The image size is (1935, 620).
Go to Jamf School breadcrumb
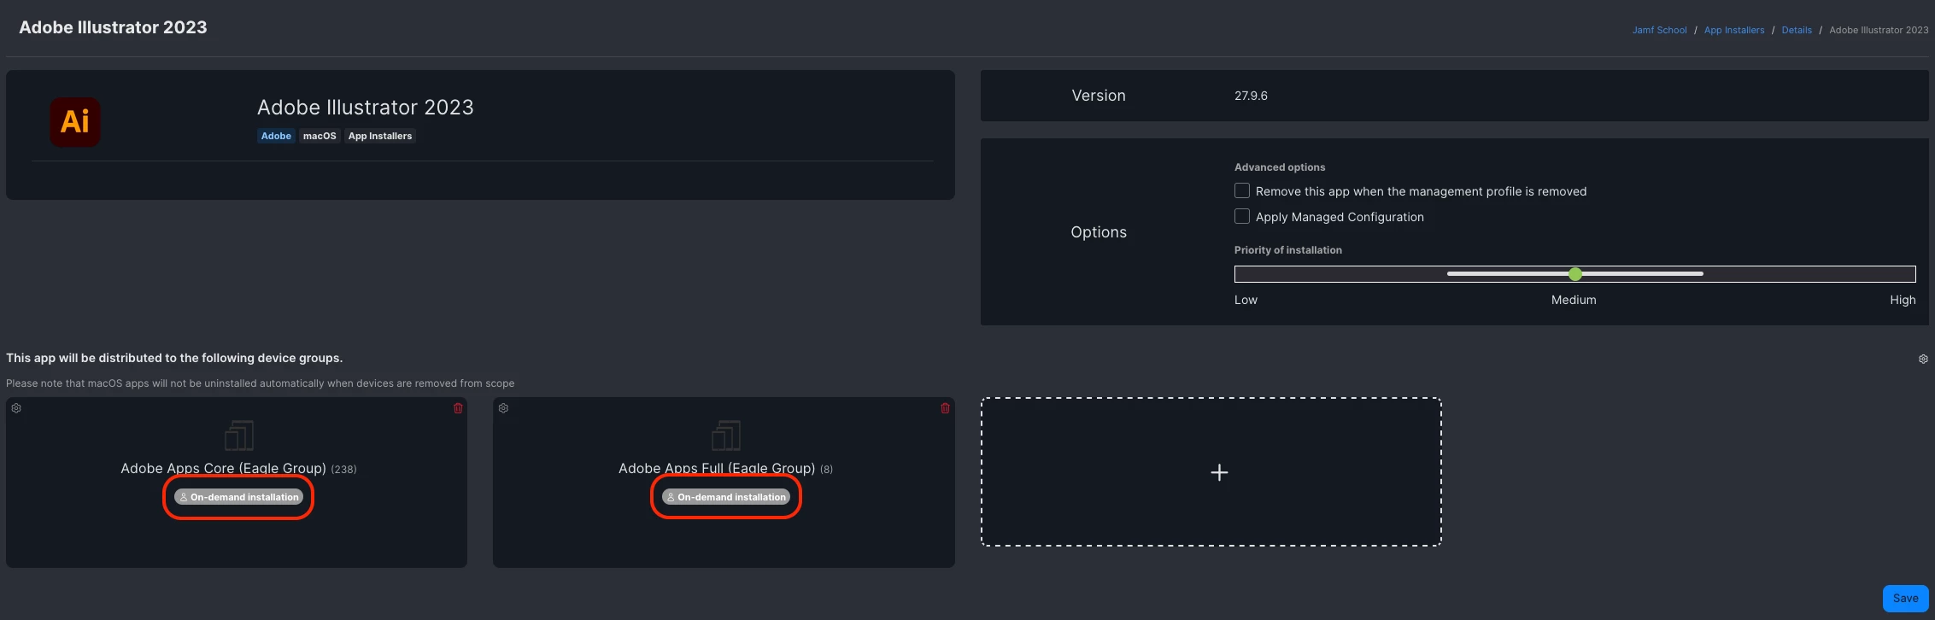point(1659,30)
